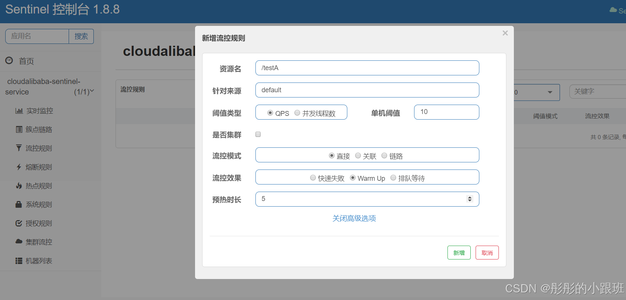The height and width of the screenshot is (300, 626).
Task: Focus the 预热时长 field showing 5
Action: tap(367, 199)
